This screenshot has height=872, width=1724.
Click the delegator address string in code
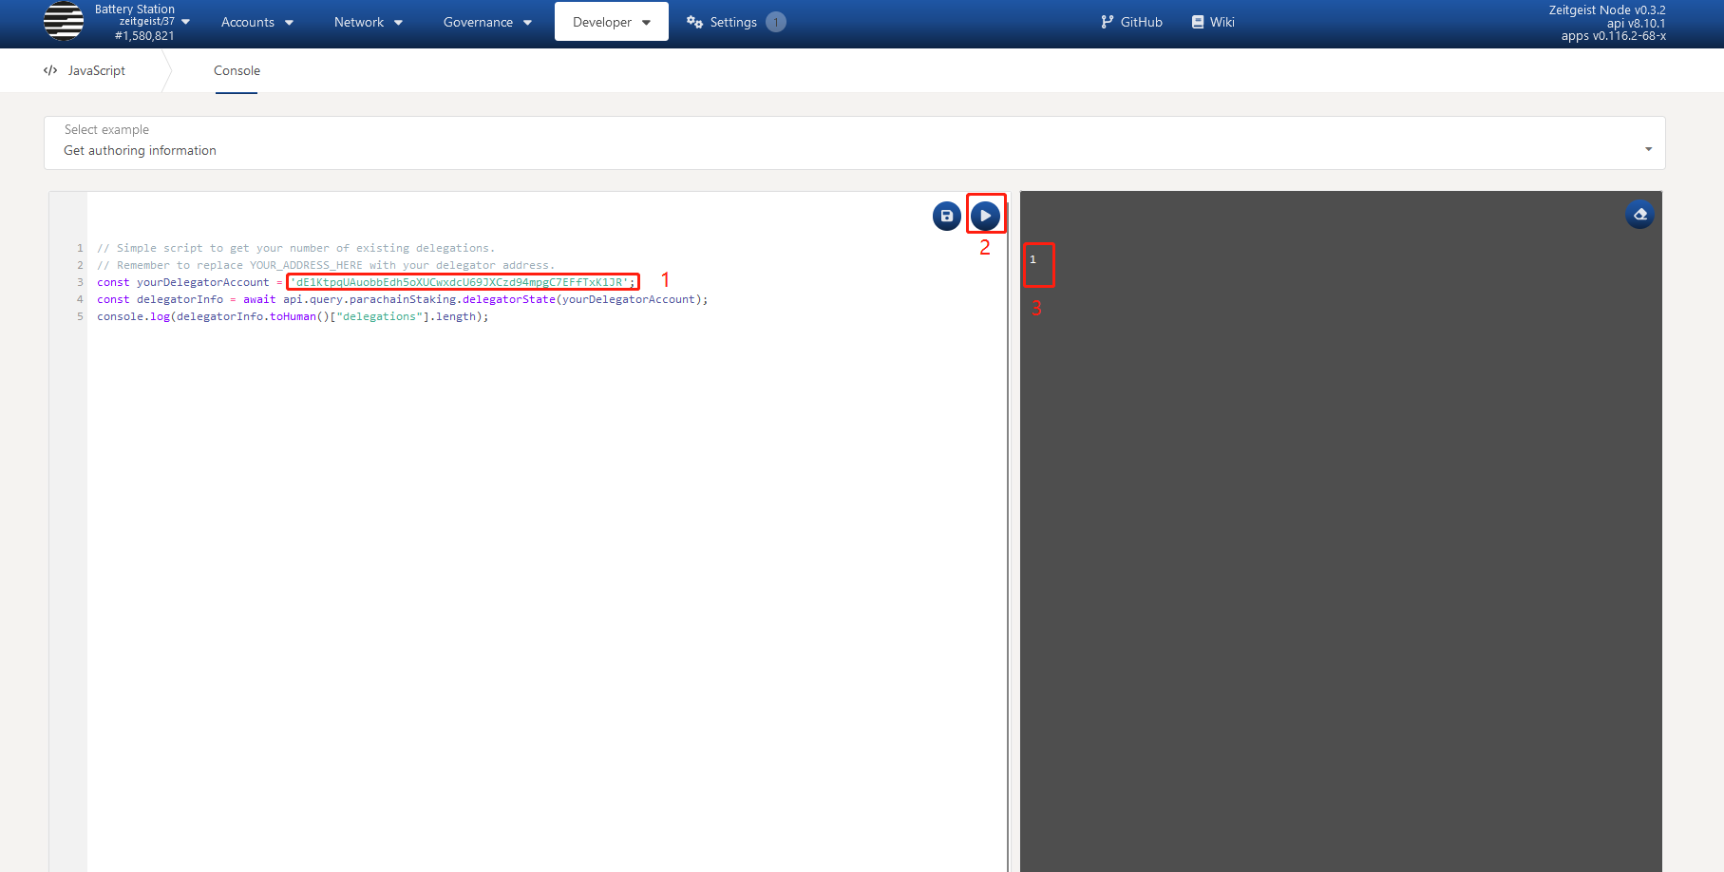[461, 282]
